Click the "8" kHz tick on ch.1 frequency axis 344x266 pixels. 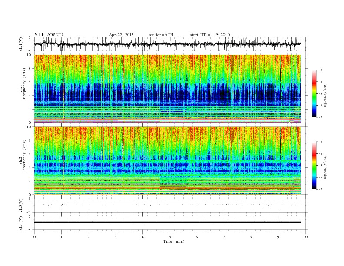[x=30, y=69]
